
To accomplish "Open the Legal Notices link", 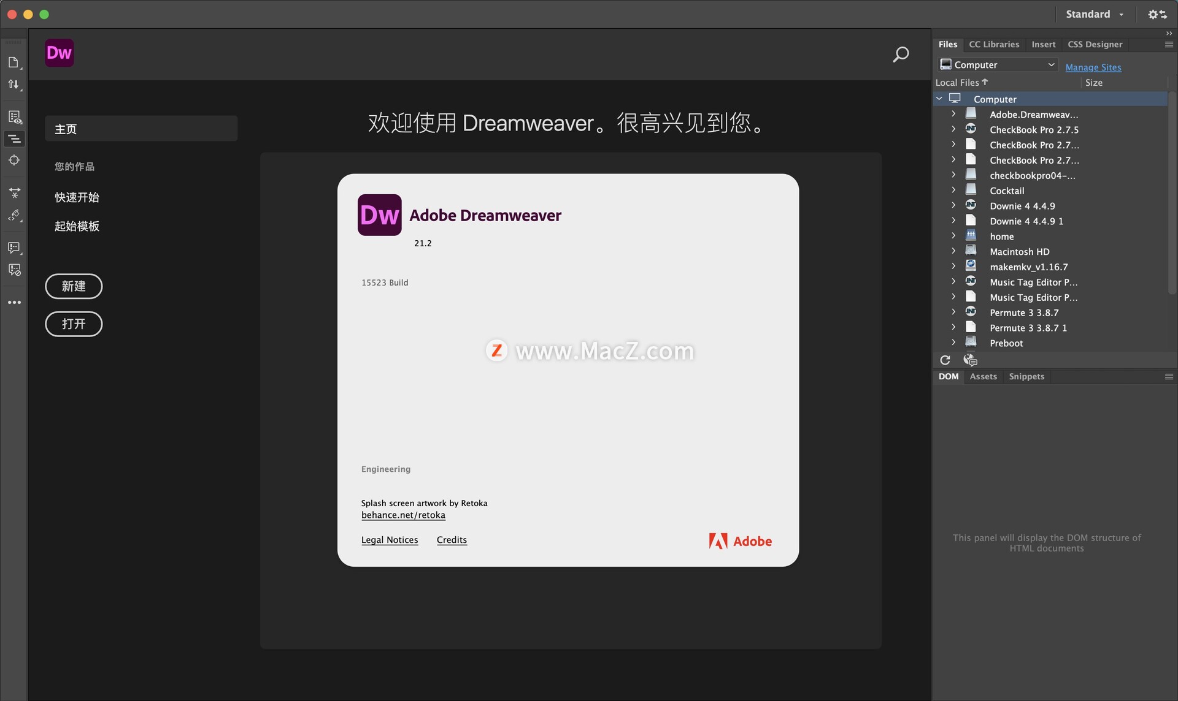I will tap(390, 540).
